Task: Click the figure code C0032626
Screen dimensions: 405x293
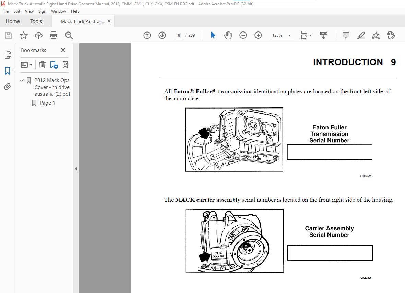Action: click(x=366, y=278)
